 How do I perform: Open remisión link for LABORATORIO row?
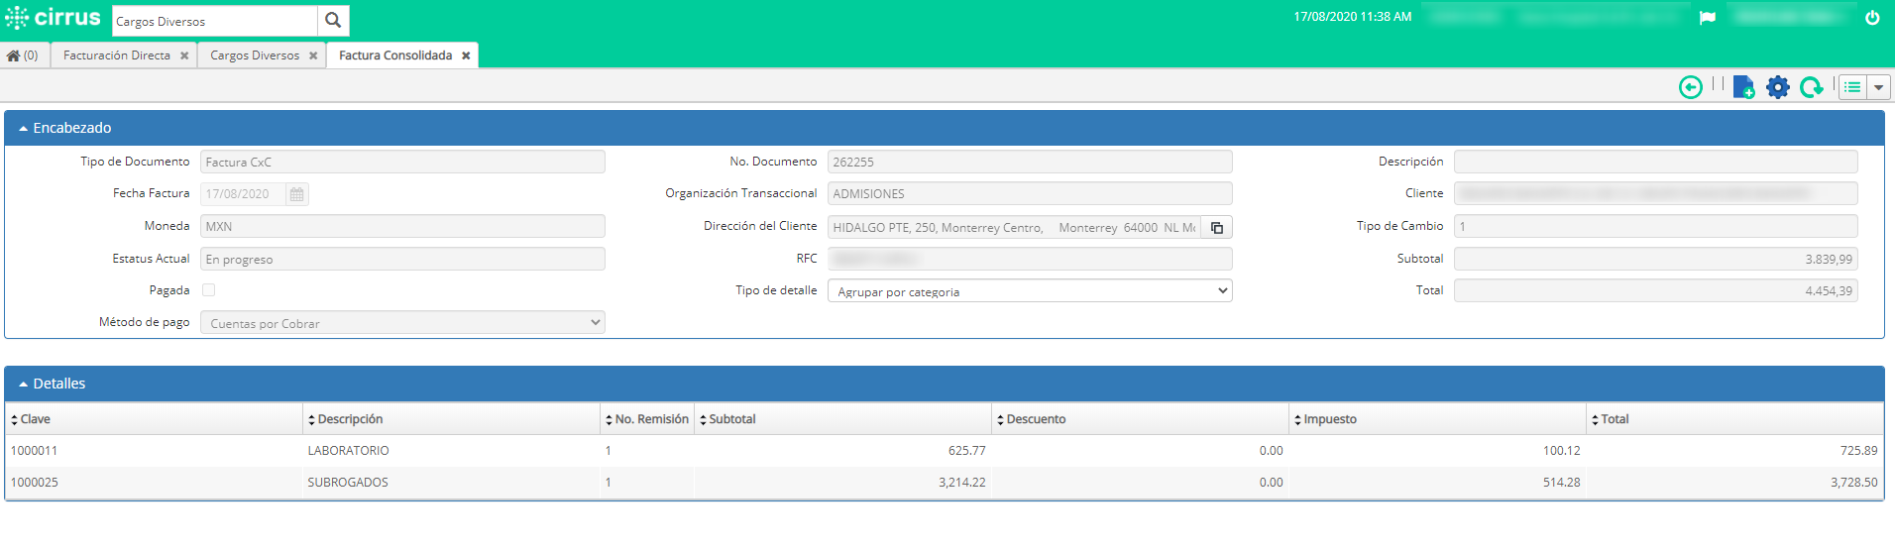tap(608, 451)
